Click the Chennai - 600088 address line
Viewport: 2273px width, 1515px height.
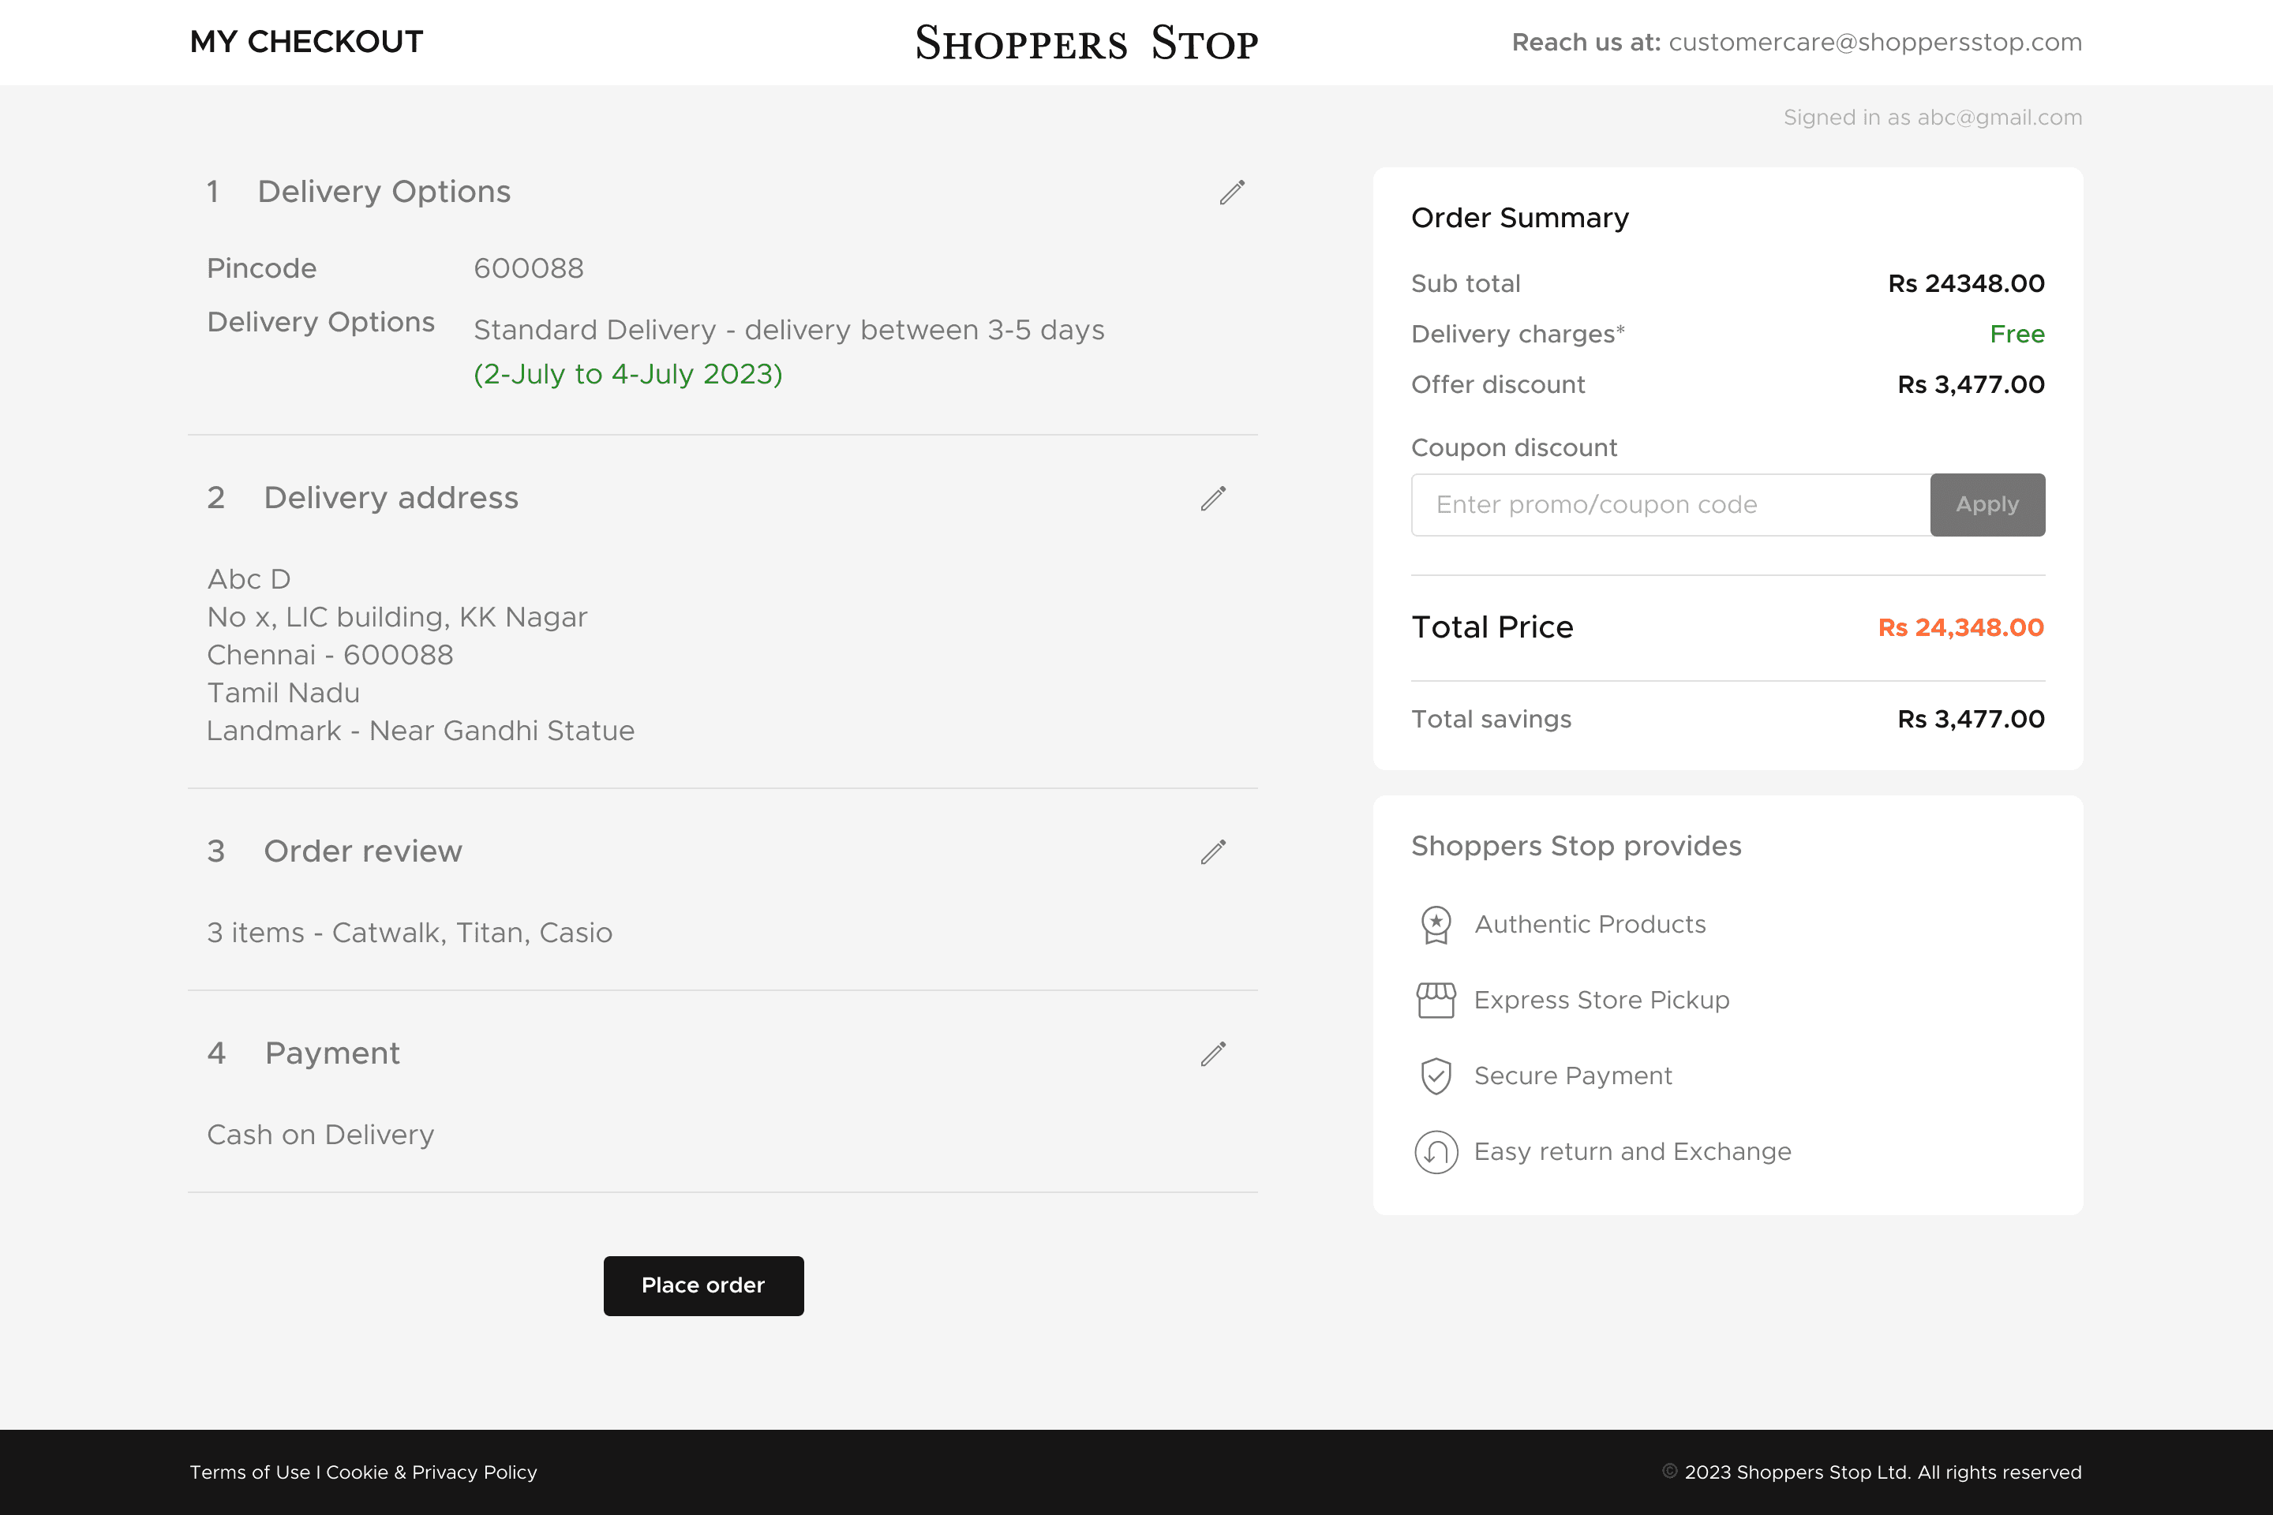coord(331,655)
